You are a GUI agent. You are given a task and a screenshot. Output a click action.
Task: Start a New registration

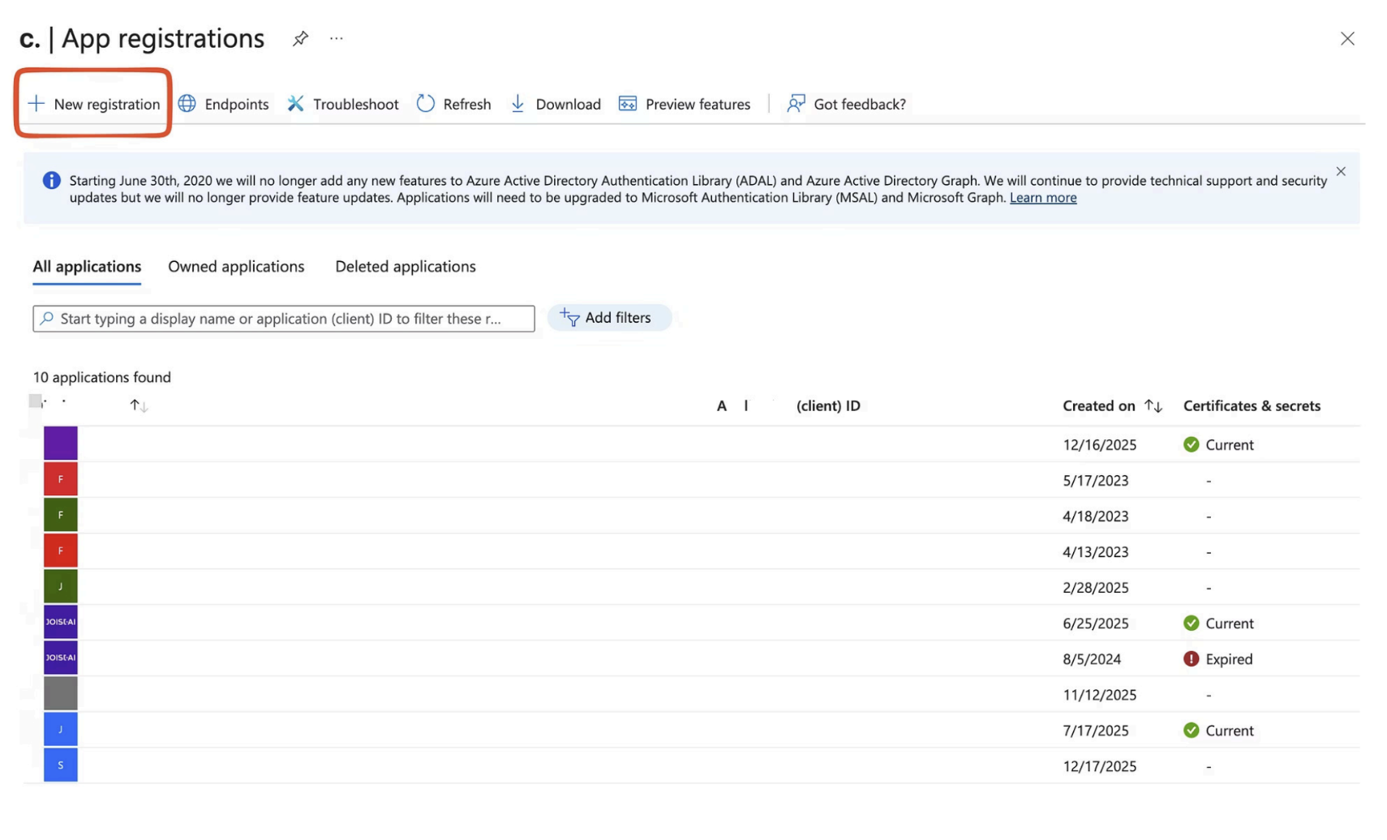tap(93, 104)
